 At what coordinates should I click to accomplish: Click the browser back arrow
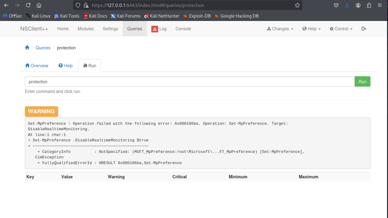point(6,5)
